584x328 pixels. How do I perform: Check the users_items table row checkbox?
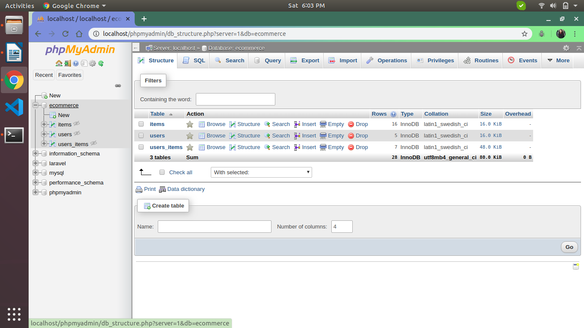(141, 147)
